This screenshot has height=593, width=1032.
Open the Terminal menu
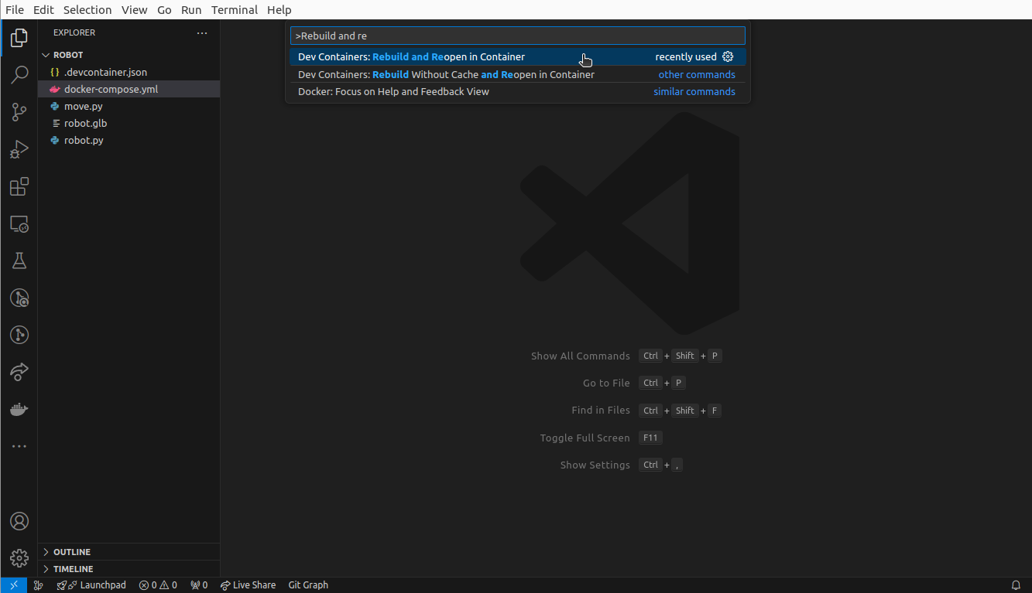(235, 10)
